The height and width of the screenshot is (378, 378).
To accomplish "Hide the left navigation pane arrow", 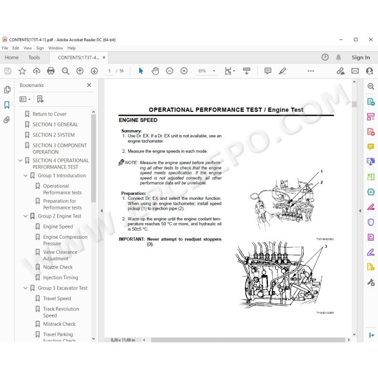I will click(x=102, y=211).
